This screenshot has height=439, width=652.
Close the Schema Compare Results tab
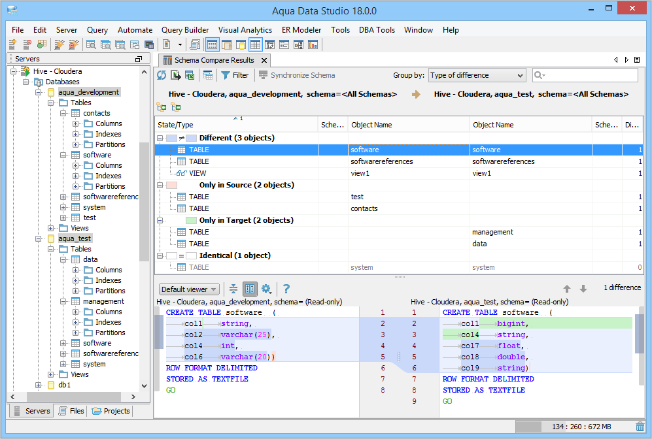[264, 60]
